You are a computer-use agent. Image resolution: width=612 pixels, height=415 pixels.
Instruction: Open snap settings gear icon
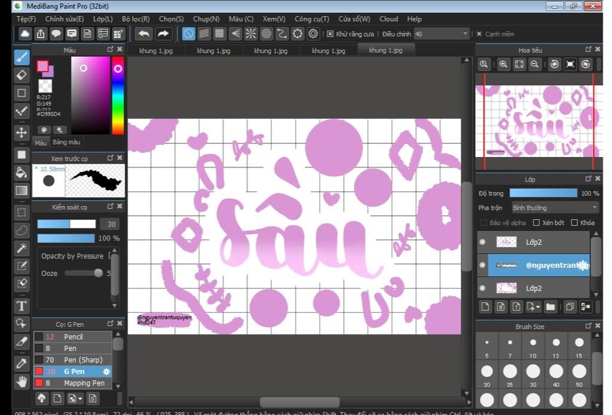(313, 34)
